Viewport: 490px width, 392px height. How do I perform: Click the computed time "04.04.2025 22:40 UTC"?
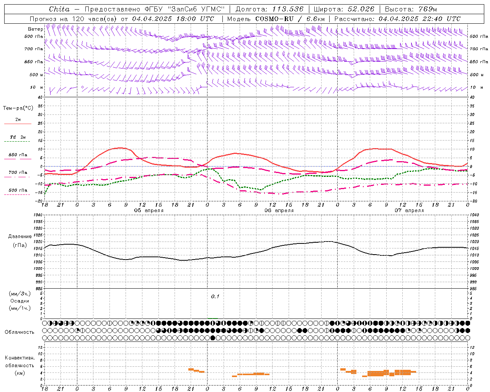click(x=420, y=19)
